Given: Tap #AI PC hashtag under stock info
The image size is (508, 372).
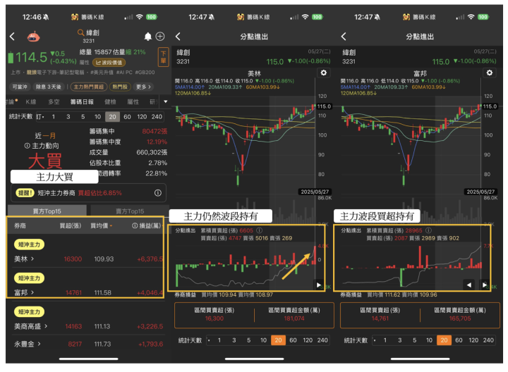Looking at the screenshot, I should point(124,72).
